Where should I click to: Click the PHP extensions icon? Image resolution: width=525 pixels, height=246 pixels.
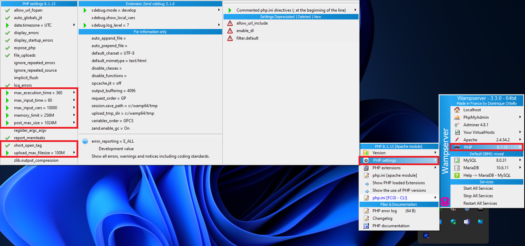click(366, 168)
